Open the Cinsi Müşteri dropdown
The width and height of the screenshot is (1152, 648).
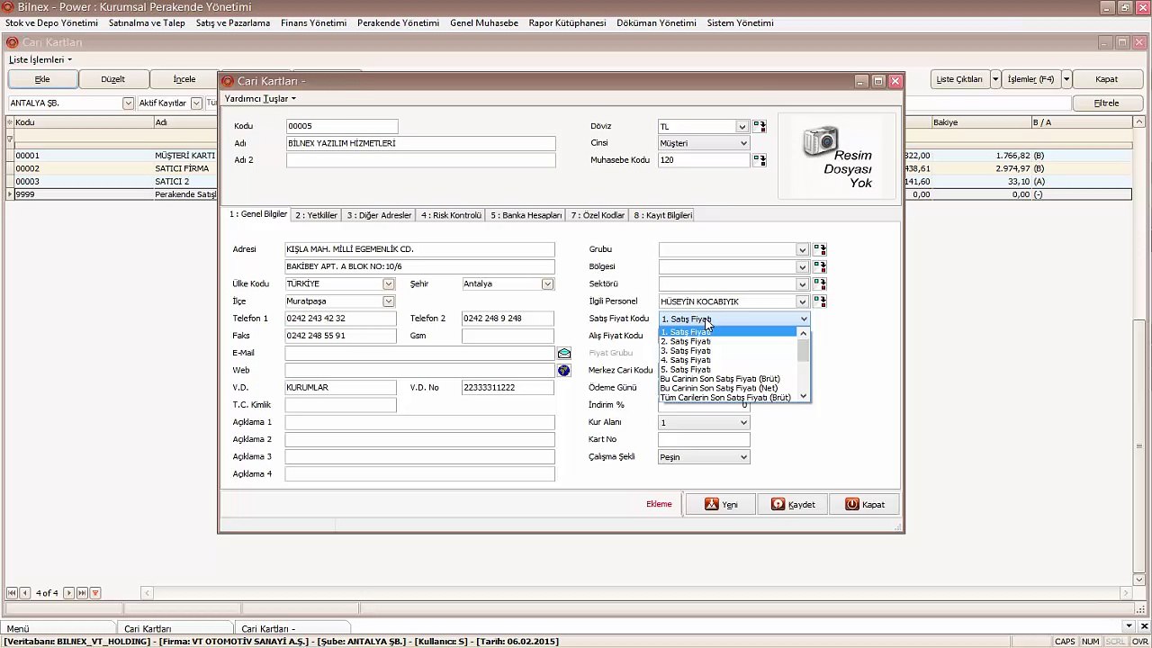point(743,143)
